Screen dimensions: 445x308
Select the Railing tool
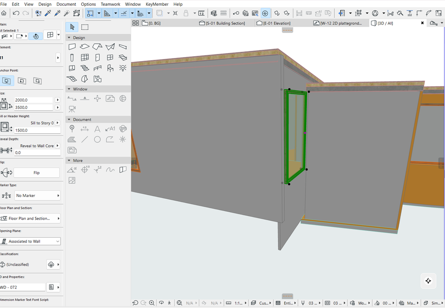tap(97, 68)
